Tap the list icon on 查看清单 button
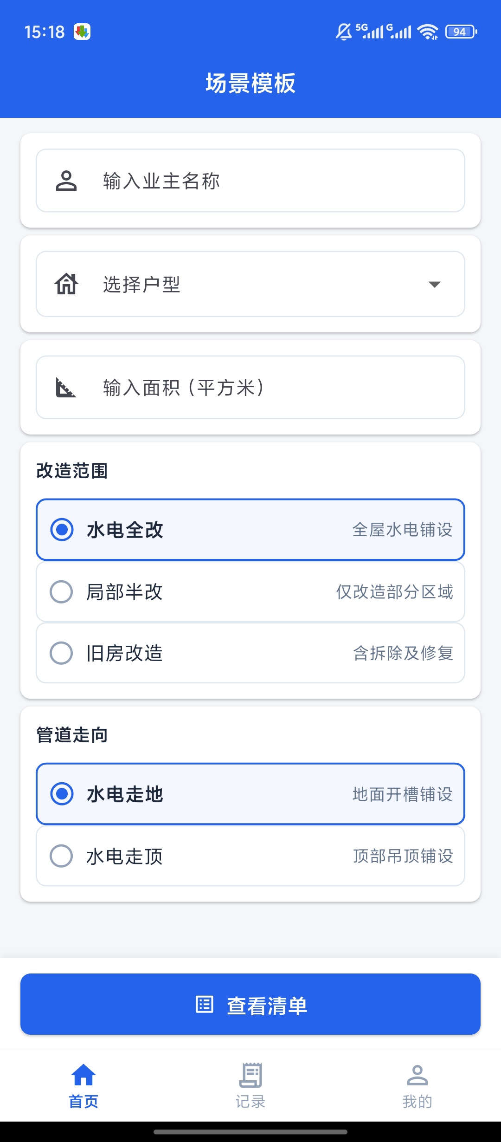501x1142 pixels. (x=205, y=1004)
